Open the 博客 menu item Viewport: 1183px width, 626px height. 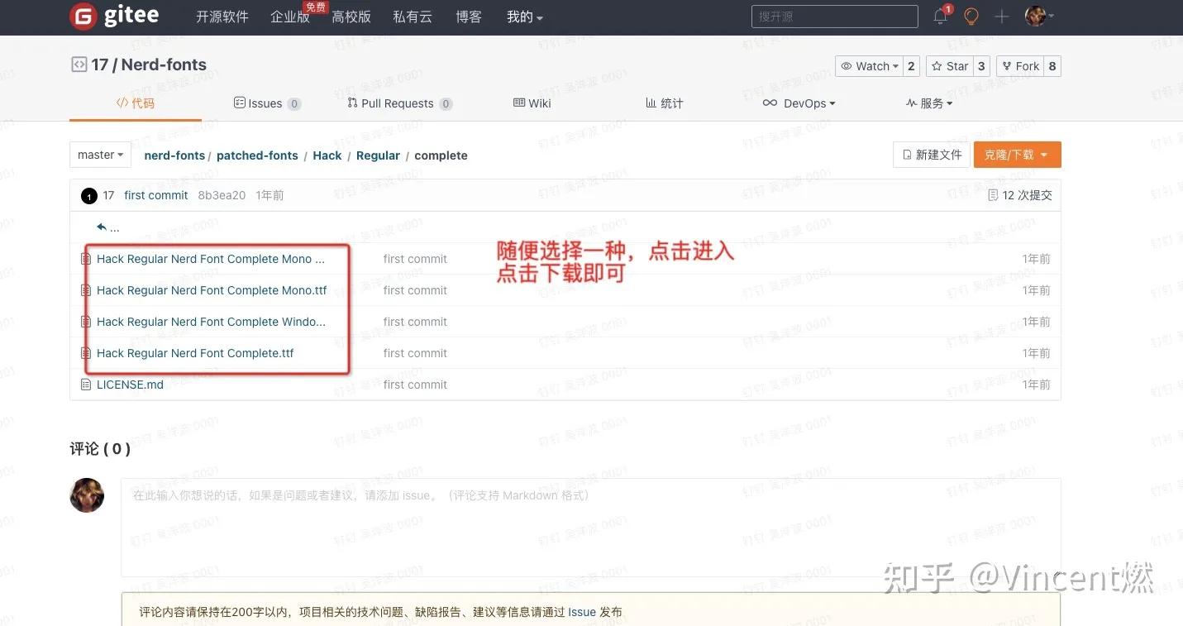[469, 17]
